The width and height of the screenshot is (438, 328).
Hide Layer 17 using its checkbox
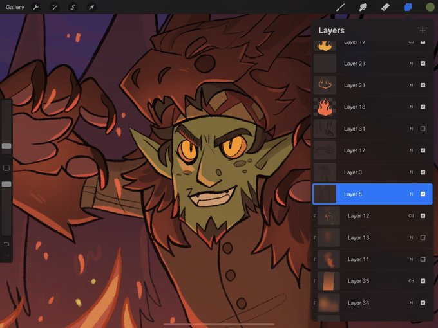click(423, 150)
